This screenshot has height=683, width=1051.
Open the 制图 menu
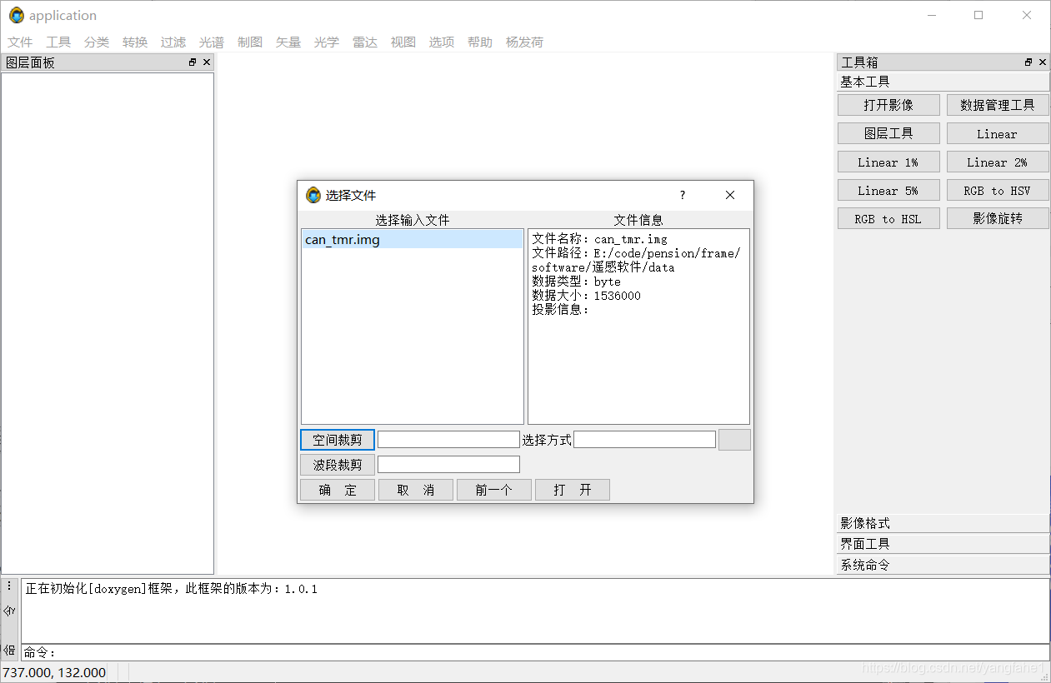tap(250, 42)
